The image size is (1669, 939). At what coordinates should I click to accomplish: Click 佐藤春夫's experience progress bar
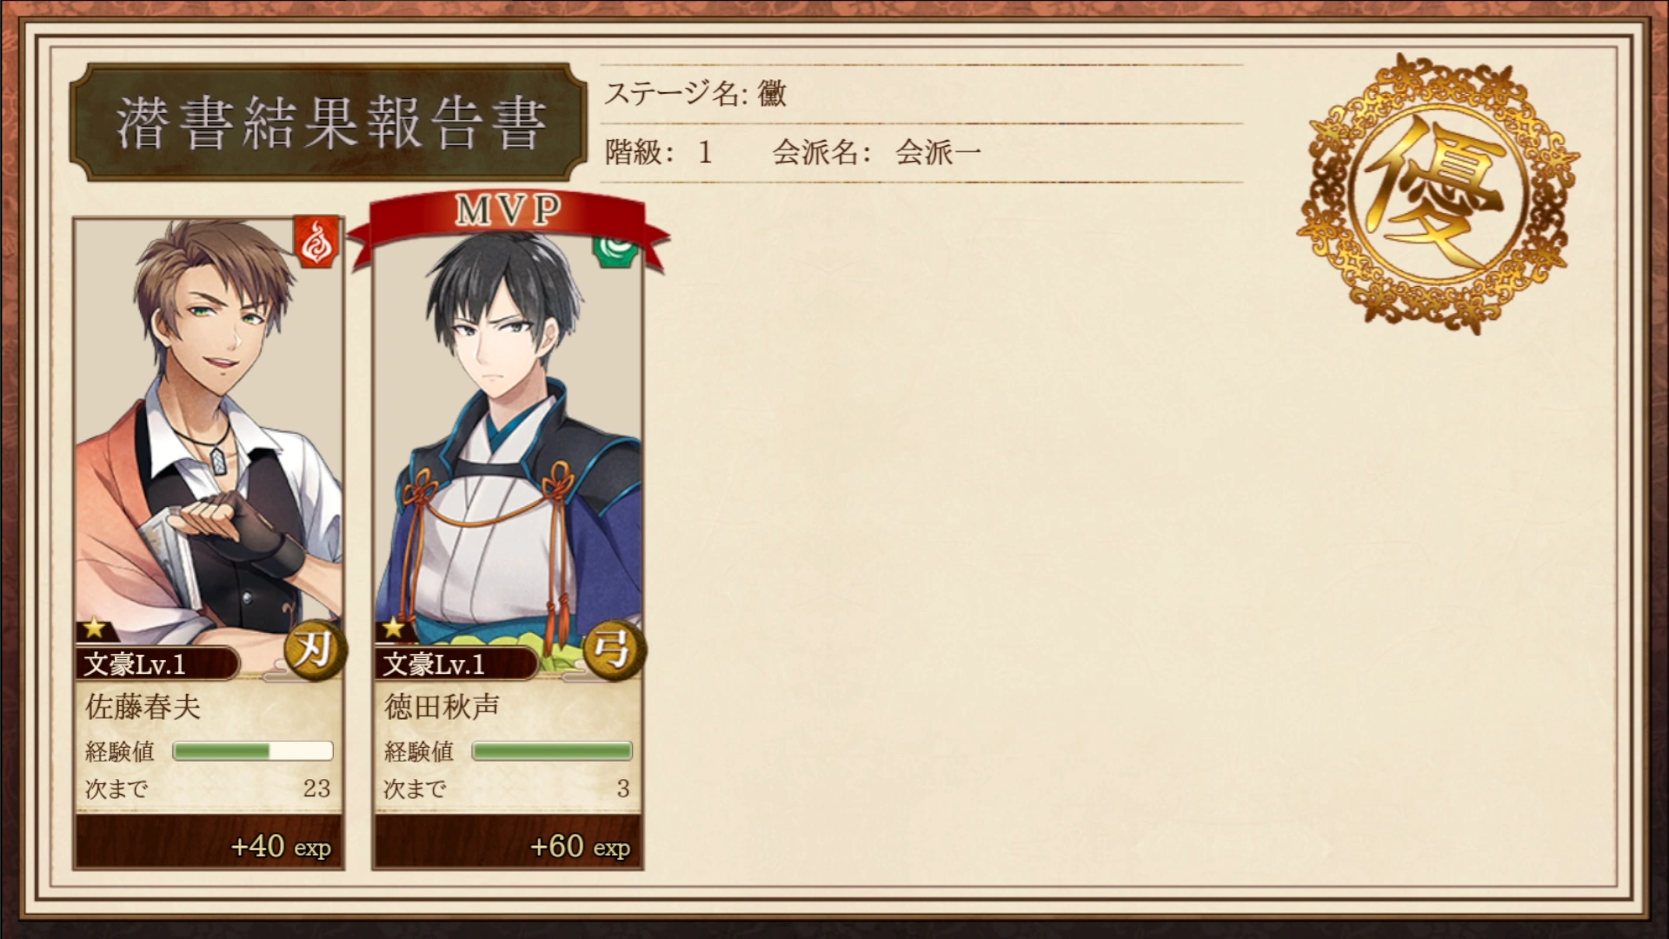coord(253,751)
